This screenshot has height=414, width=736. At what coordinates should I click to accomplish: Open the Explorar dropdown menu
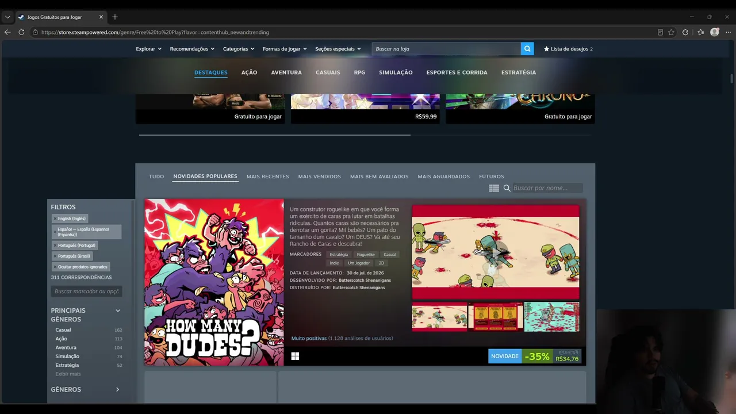click(148, 49)
